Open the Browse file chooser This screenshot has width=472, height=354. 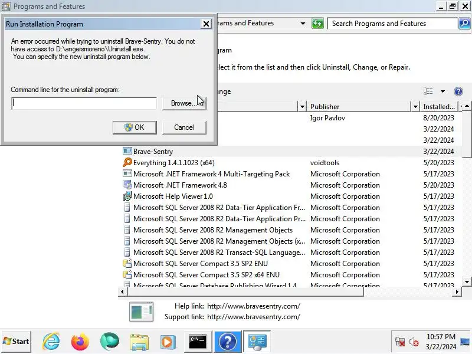(x=184, y=103)
